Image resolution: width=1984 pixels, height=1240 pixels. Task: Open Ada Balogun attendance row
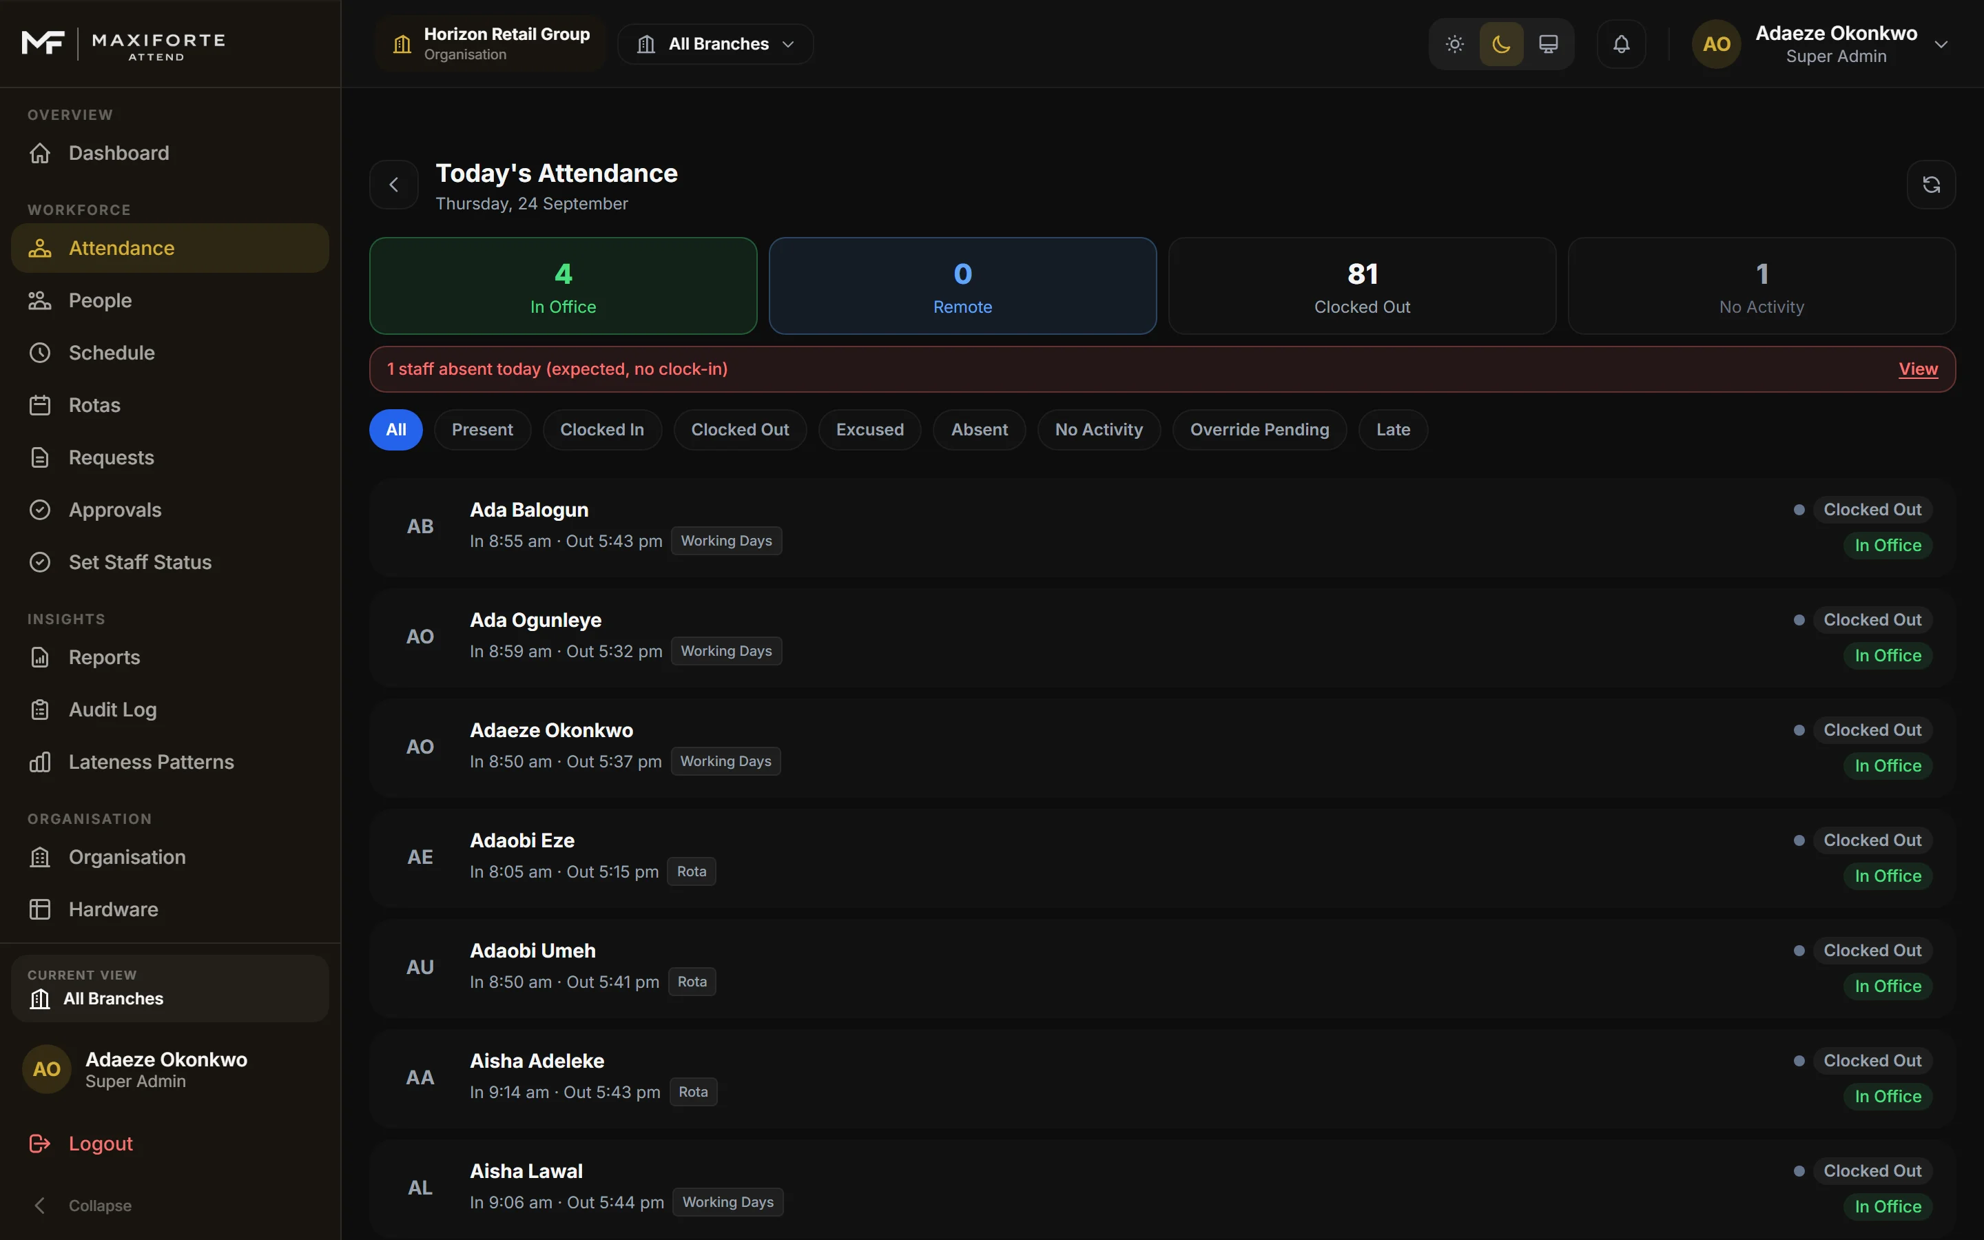tap(1163, 527)
